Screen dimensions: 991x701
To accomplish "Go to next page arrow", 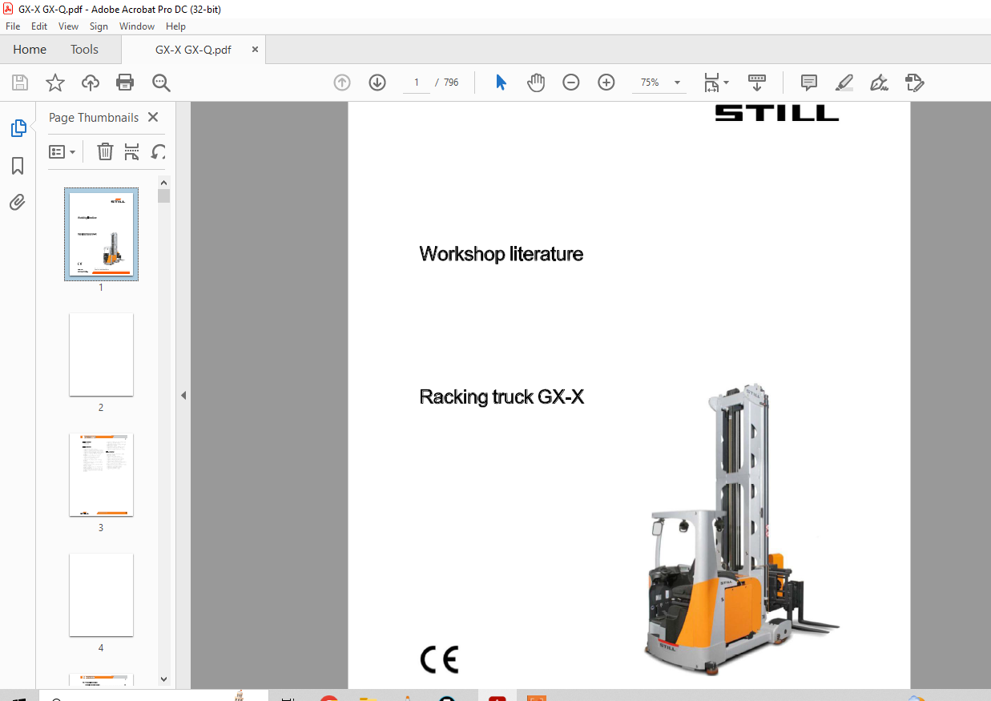I will point(377,83).
